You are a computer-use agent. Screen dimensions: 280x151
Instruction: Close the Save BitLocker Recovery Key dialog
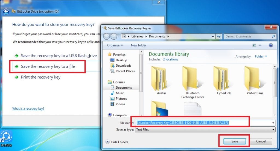coord(271,27)
